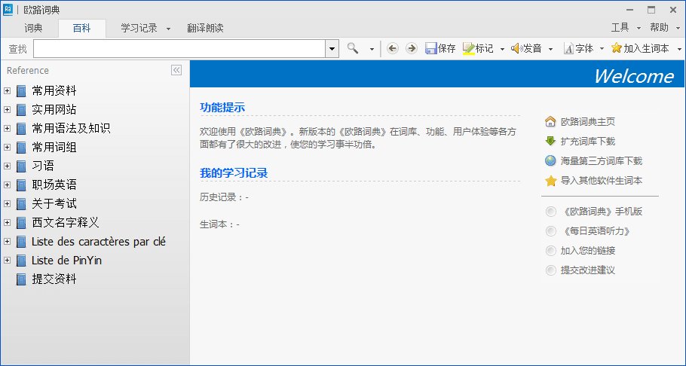Viewport: 686px width, 366px height.
Task: Expand the 职场英语 tree node
Action: coord(7,185)
